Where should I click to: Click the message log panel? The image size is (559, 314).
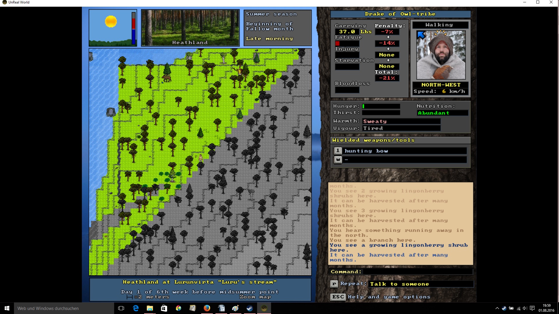[x=400, y=223]
